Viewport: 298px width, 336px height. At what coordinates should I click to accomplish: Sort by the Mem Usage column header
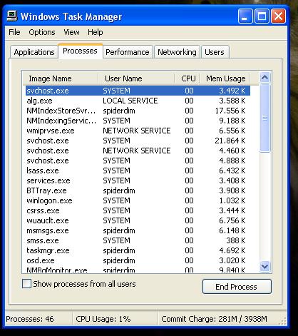click(225, 78)
